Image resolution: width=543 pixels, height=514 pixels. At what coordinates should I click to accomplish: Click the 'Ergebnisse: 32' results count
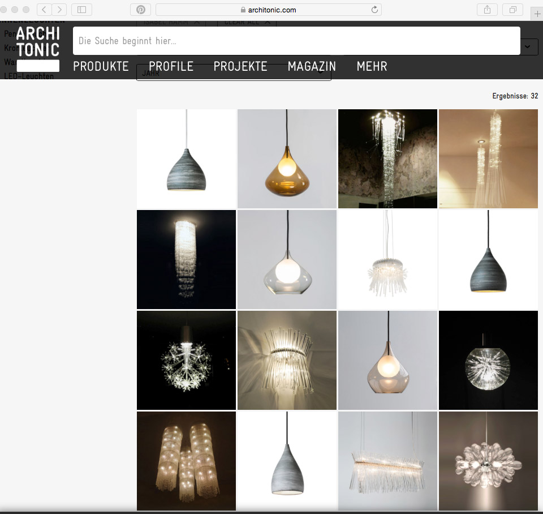(x=515, y=96)
